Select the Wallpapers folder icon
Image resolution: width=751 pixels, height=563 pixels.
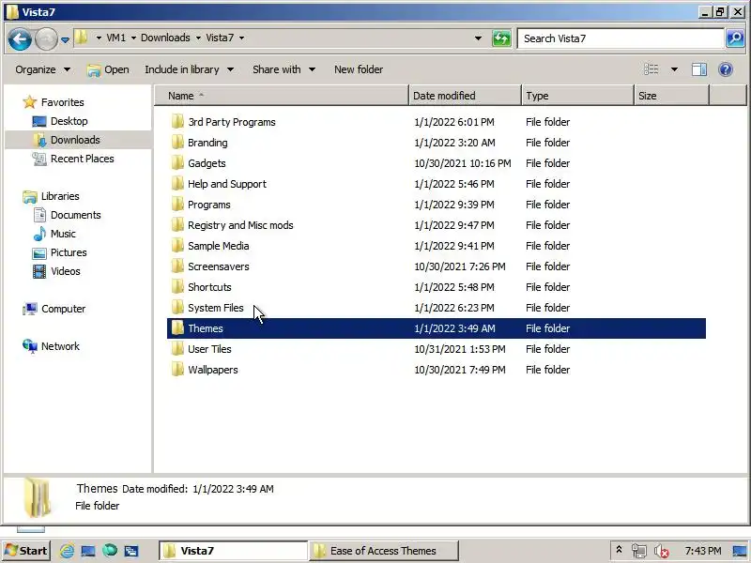click(177, 369)
